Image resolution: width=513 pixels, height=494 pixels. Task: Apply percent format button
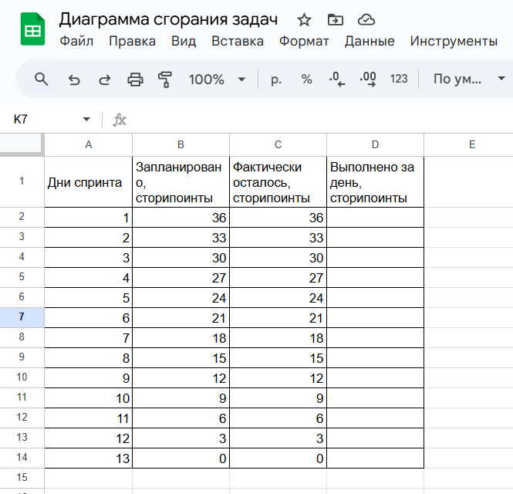pyautogui.click(x=306, y=80)
